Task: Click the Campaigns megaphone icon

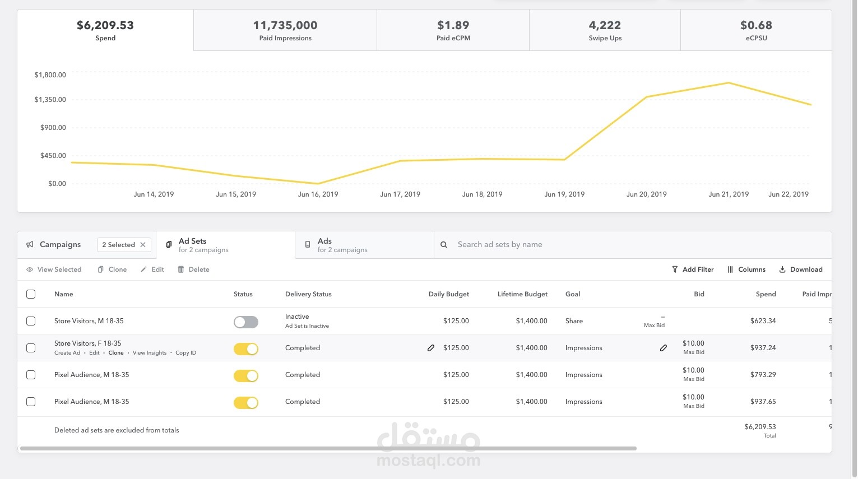Action: pyautogui.click(x=30, y=245)
